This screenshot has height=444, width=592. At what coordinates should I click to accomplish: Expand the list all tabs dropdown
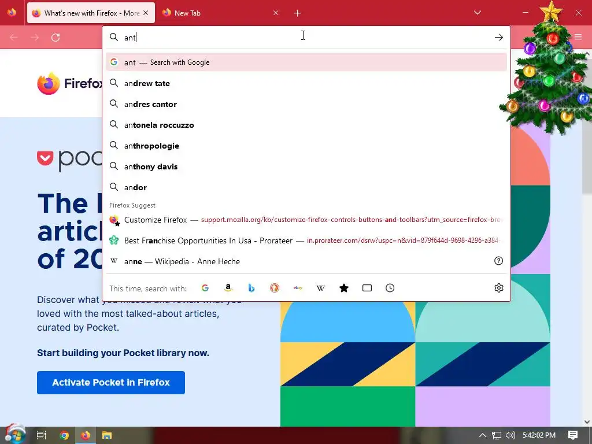click(477, 13)
